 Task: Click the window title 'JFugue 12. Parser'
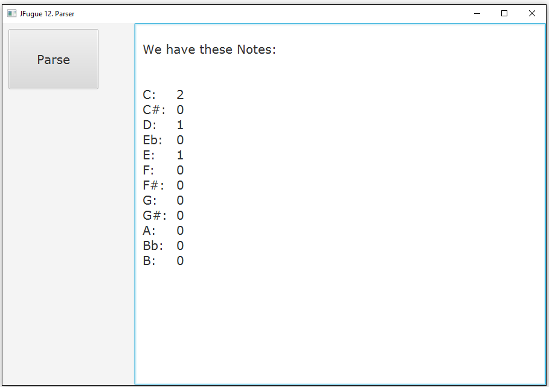coord(47,14)
